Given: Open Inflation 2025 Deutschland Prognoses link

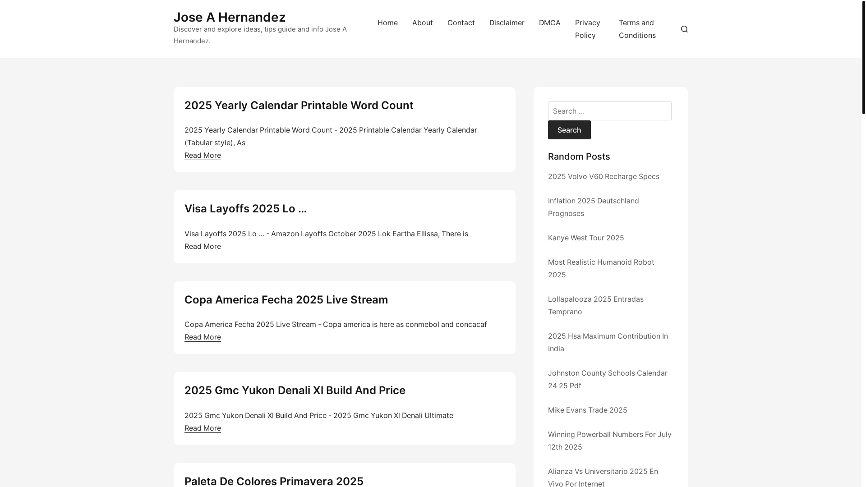Looking at the screenshot, I should [594, 207].
